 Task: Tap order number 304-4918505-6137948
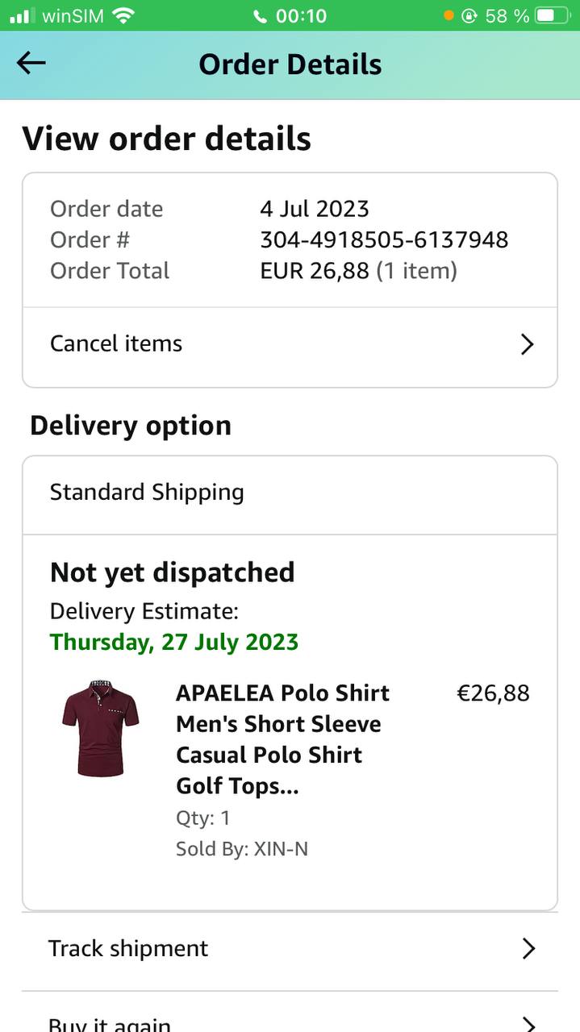point(384,239)
